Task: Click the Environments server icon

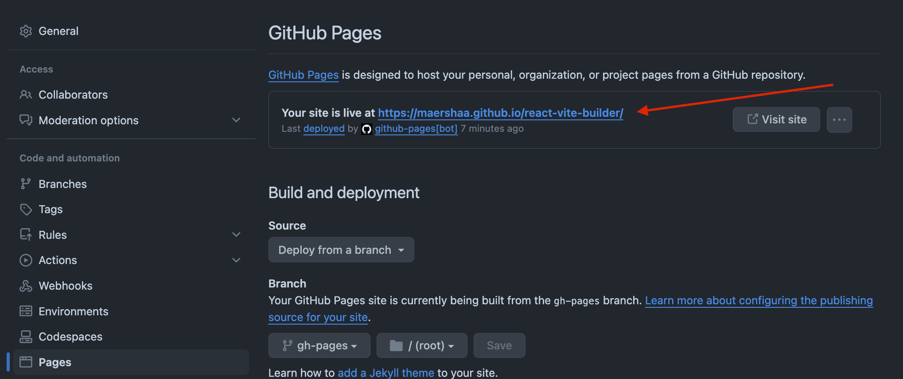Action: (26, 311)
